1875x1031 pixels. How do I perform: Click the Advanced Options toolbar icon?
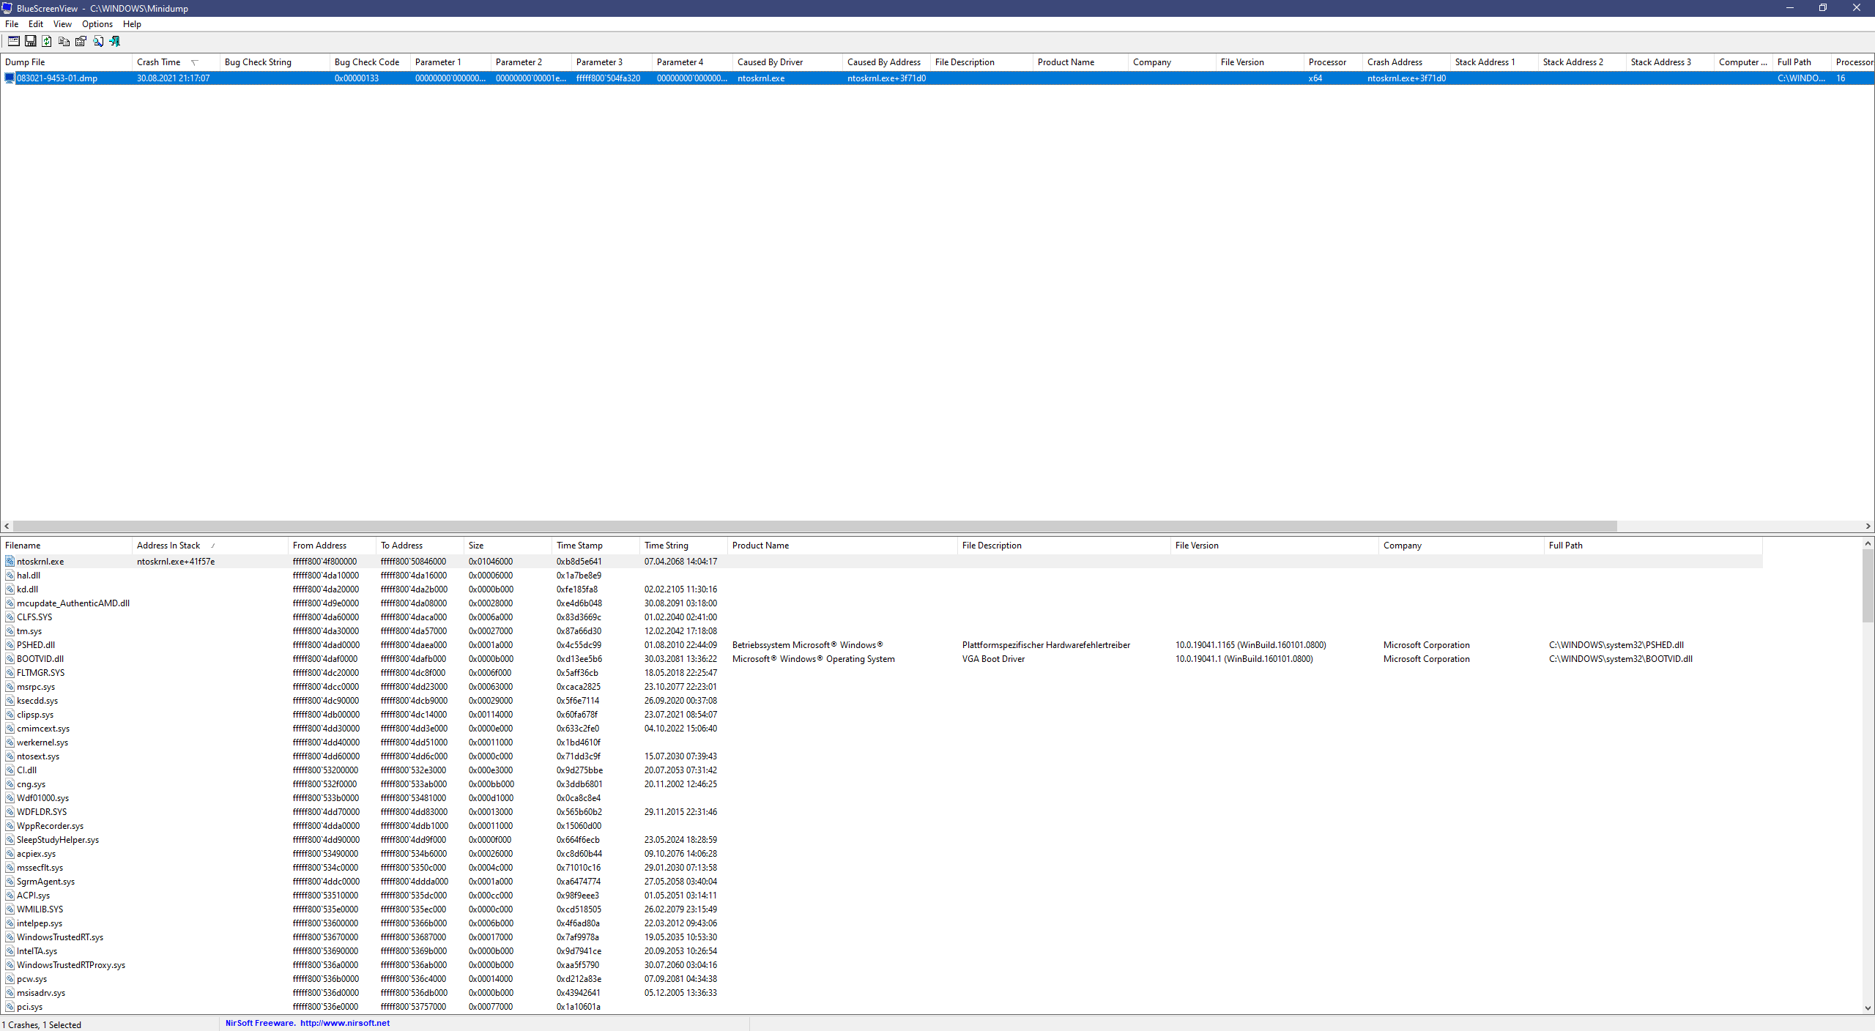click(x=13, y=41)
